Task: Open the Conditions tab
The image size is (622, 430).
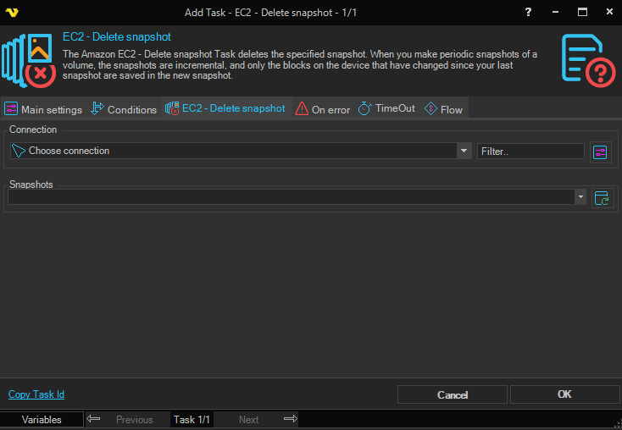Action: [x=124, y=109]
